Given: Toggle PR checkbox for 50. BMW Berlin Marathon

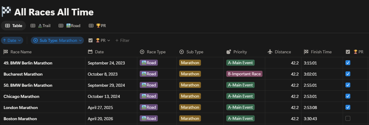Looking at the screenshot, I should pos(348,85).
